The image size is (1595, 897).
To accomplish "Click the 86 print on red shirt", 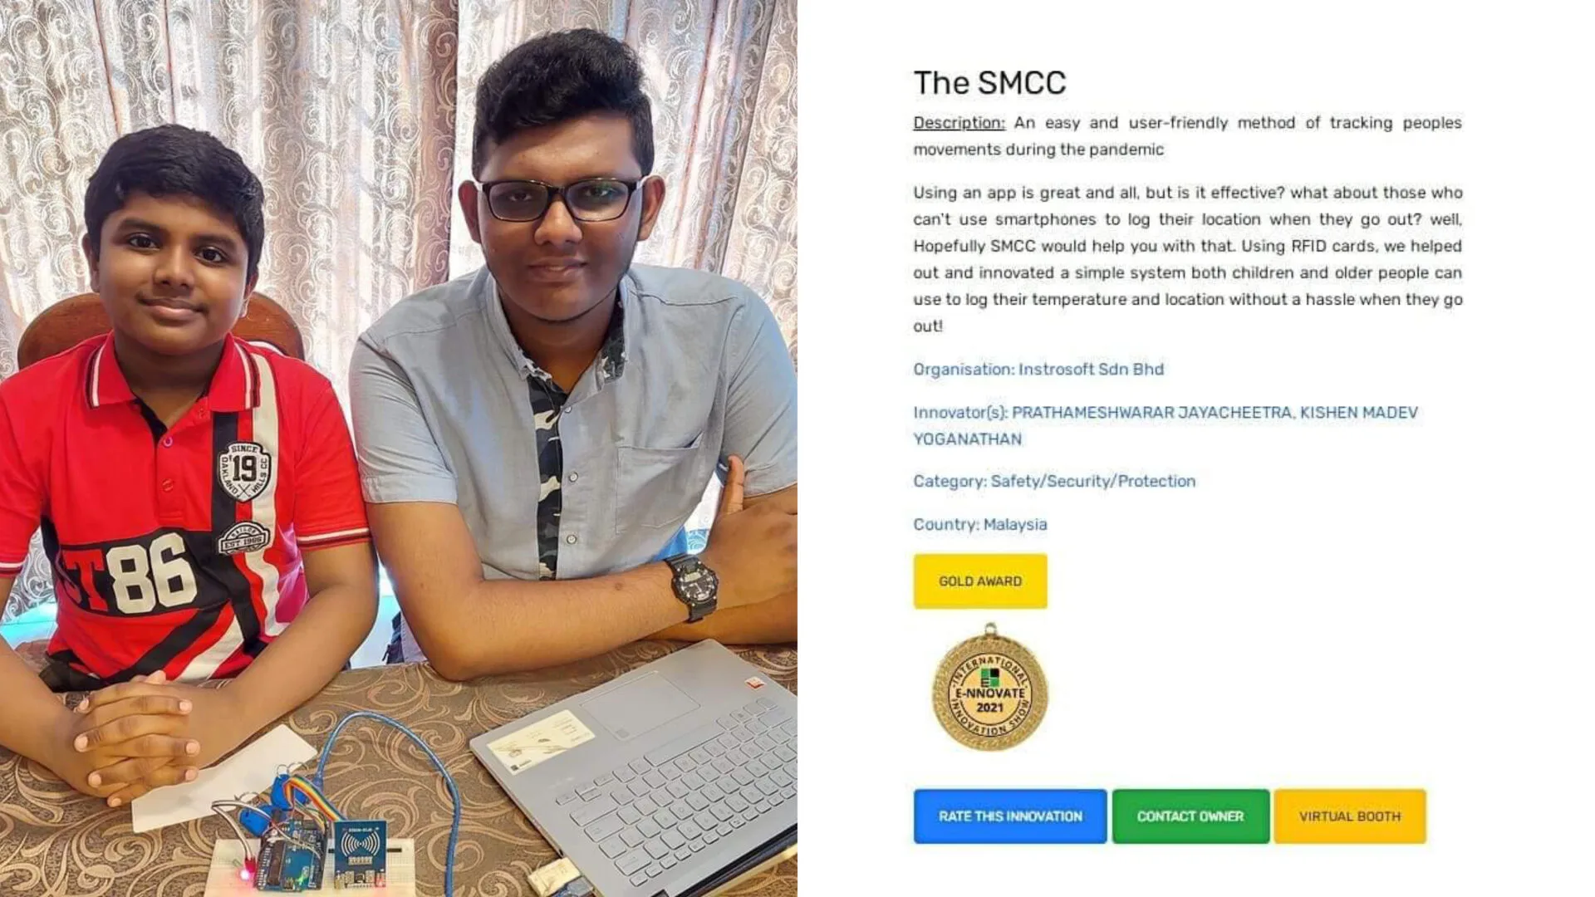I will 152,573.
